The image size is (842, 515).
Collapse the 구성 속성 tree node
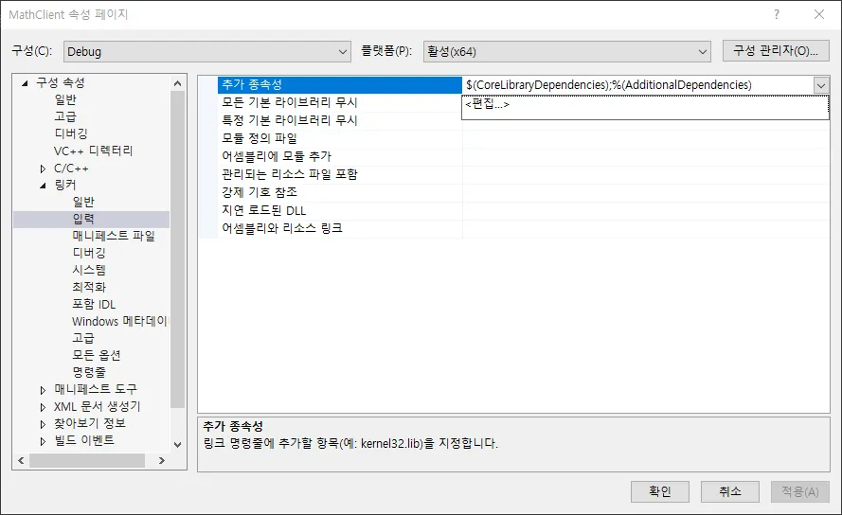point(25,82)
